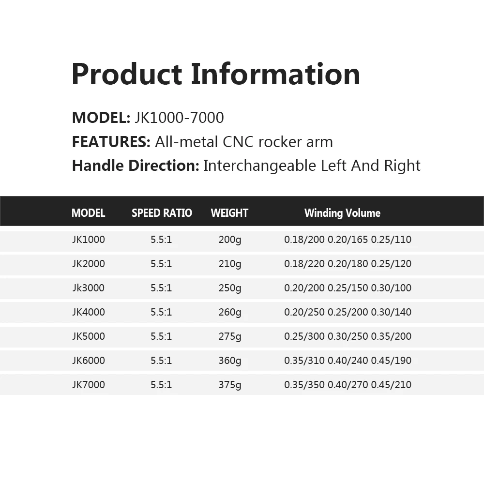Viewport: 484px width, 484px height.
Task: Click the Interchangeable Left And Right text
Action: [x=312, y=166]
